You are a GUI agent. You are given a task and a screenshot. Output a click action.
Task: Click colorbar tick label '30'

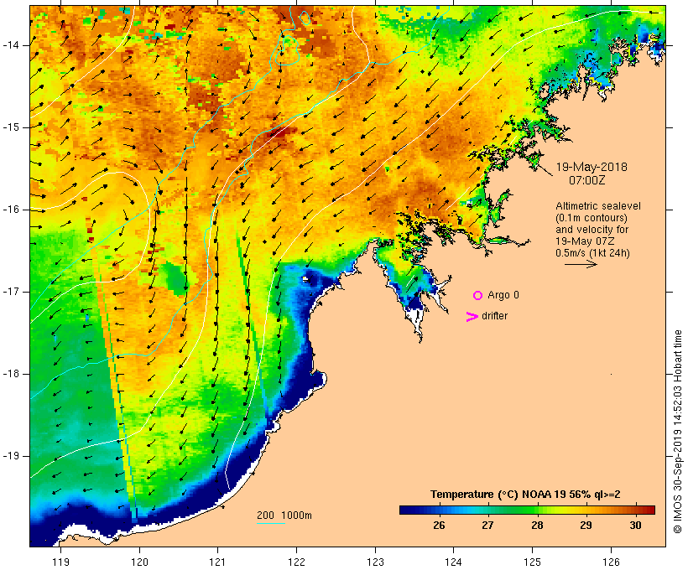pos(635,526)
